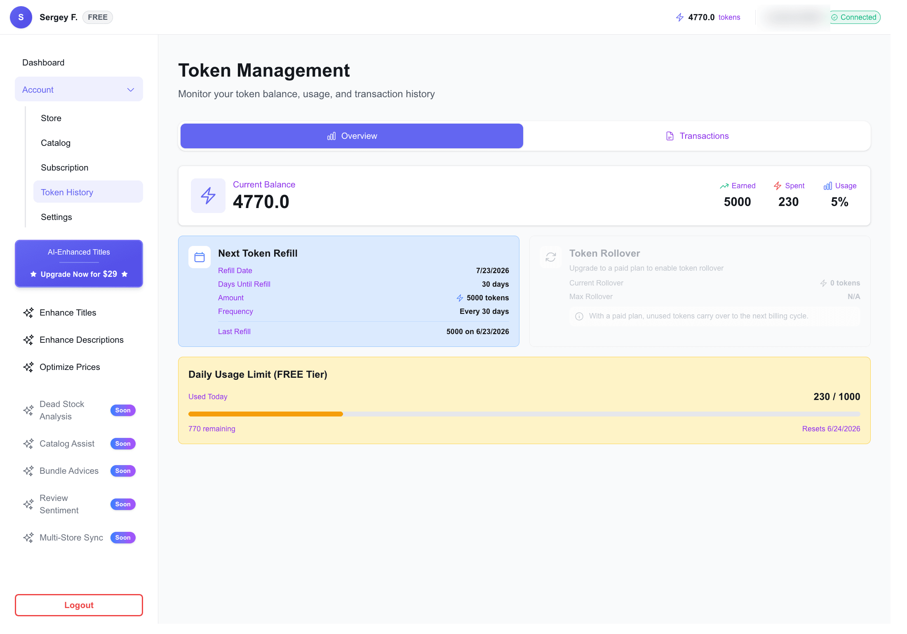Click the red Logout button
The height and width of the screenshot is (634, 907).
tap(79, 605)
